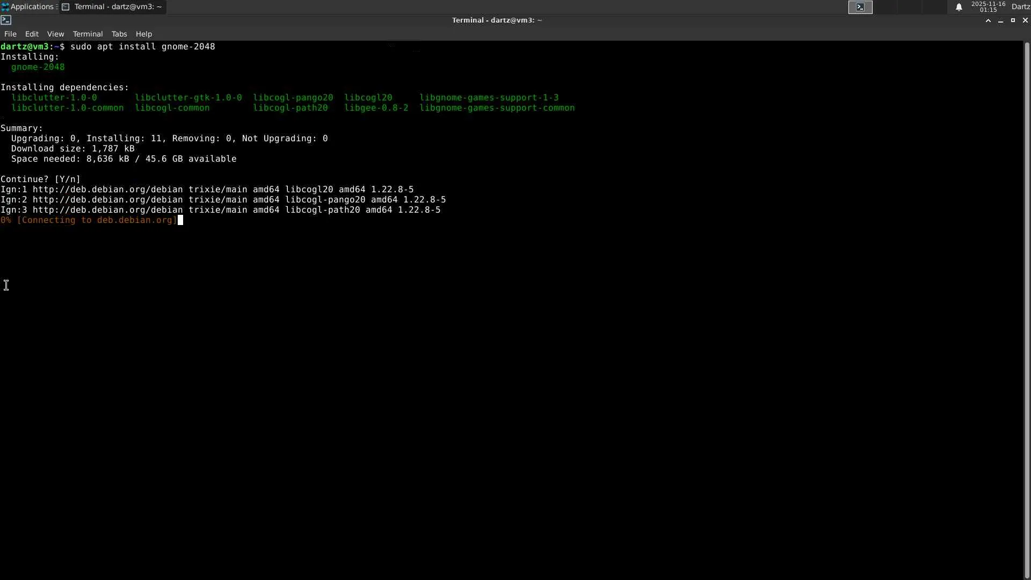This screenshot has width=1031, height=580.
Task: Open the File menu
Action: point(10,34)
